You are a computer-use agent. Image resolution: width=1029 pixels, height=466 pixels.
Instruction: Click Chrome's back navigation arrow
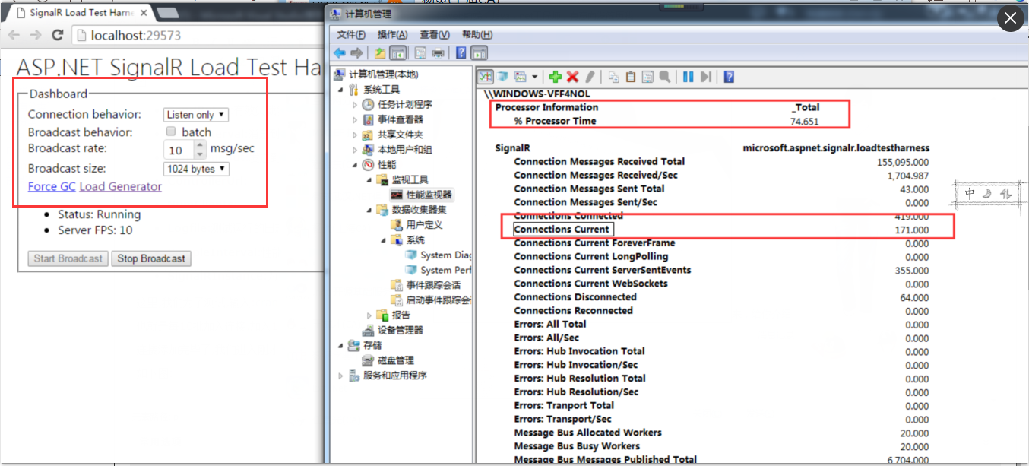[x=14, y=35]
